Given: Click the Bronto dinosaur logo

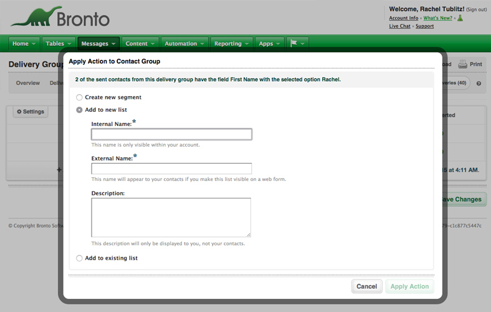Looking at the screenshot, I should click(60, 17).
